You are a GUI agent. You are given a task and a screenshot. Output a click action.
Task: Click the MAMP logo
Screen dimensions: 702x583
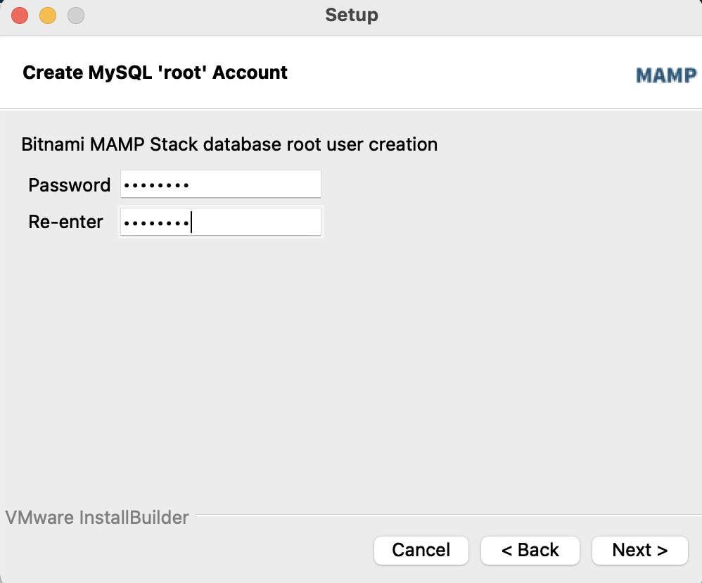tap(666, 75)
